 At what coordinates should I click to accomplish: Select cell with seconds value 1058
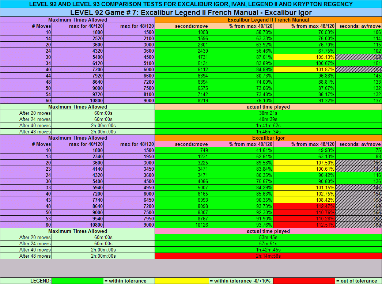pos(182,33)
